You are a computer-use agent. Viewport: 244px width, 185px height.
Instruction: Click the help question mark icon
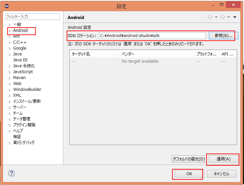click(x=11, y=173)
